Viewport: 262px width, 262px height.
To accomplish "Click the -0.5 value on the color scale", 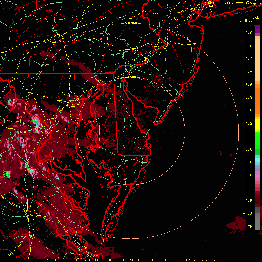I will pos(248,201).
